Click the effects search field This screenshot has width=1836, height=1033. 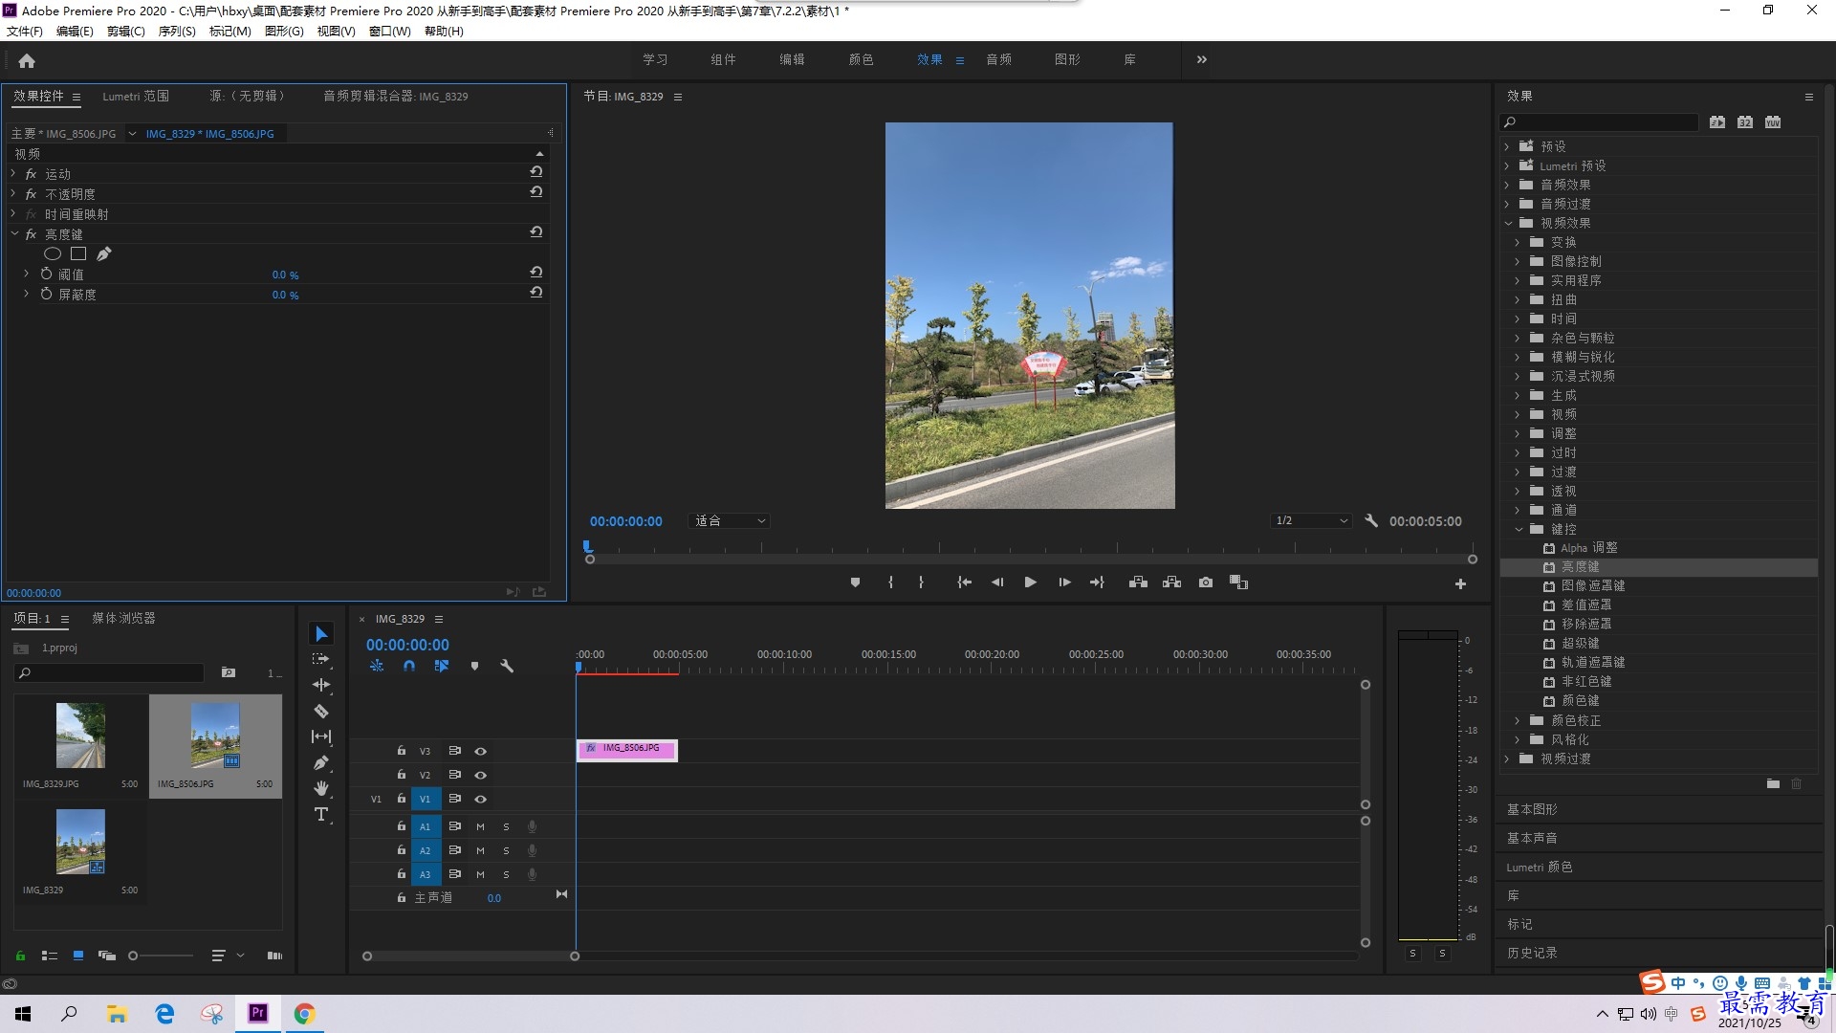click(1599, 122)
